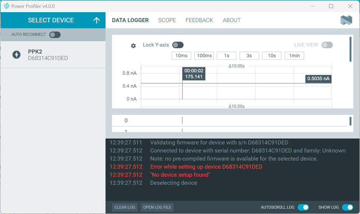
Task: Collapse device list with up arrow
Action: 97,20
